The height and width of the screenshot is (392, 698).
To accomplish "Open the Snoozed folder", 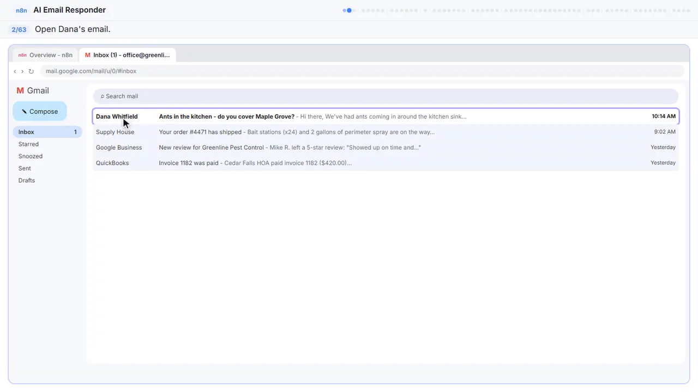I will [31, 156].
